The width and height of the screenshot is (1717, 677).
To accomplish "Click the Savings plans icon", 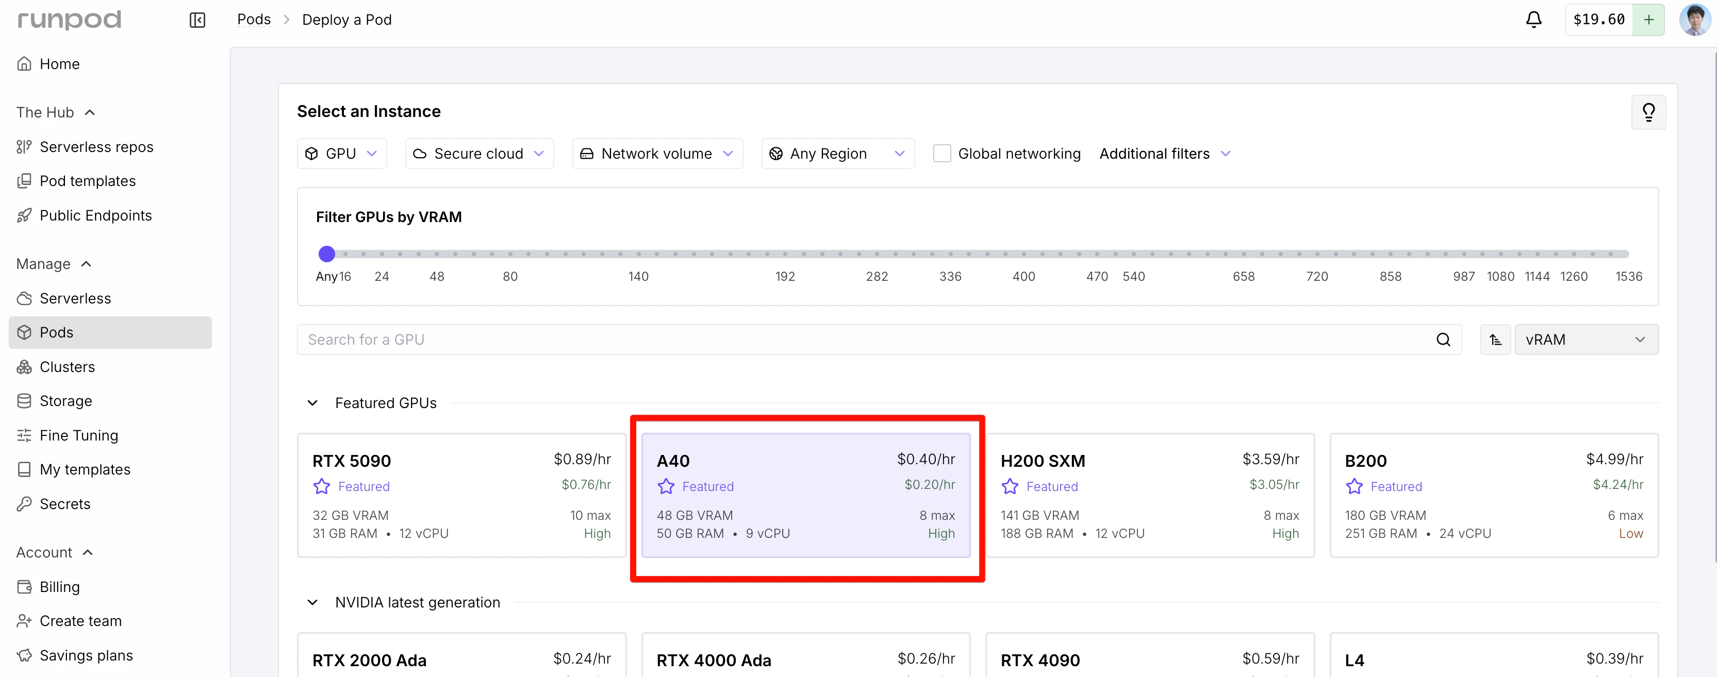I will tap(24, 656).
